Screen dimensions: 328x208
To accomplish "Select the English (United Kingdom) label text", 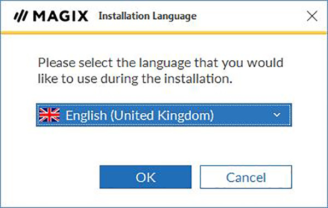I will tap(140, 115).
